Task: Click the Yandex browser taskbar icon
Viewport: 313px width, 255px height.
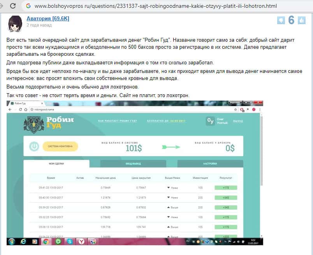Action: tap(81, 241)
